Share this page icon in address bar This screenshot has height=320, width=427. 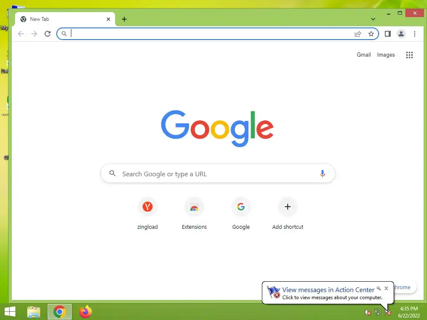358,34
